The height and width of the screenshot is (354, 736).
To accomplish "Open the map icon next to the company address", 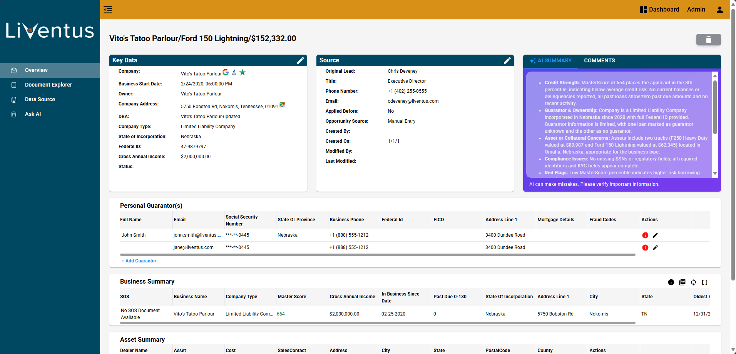I will pos(282,105).
